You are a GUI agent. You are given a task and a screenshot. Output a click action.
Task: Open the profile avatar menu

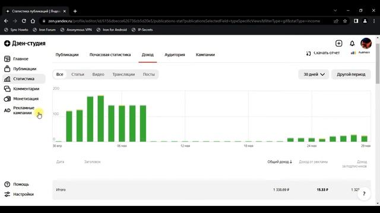(x=366, y=43)
